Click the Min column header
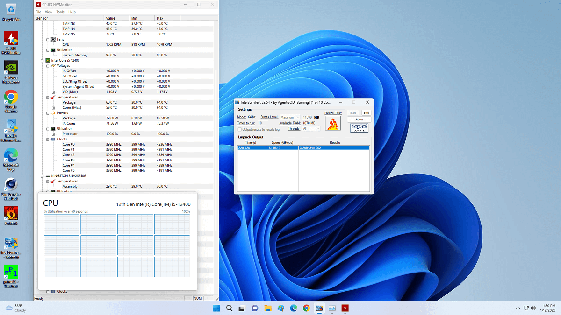This screenshot has width=561, height=315. (142, 18)
